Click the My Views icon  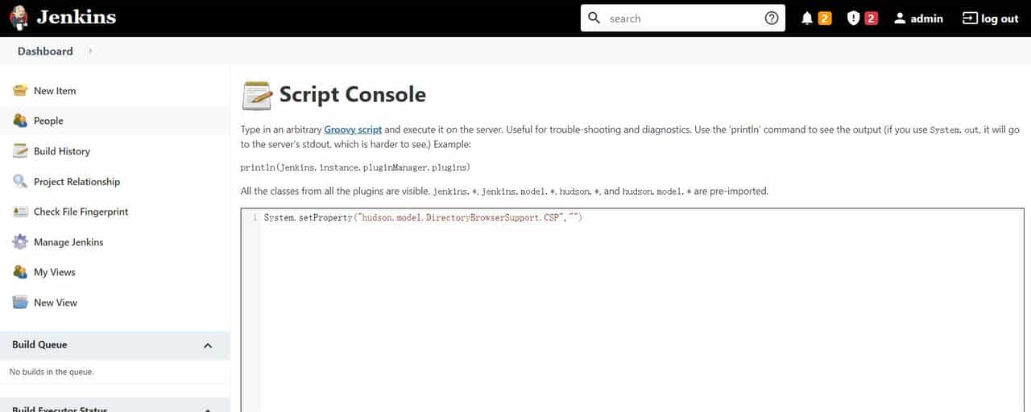pyautogui.click(x=20, y=272)
